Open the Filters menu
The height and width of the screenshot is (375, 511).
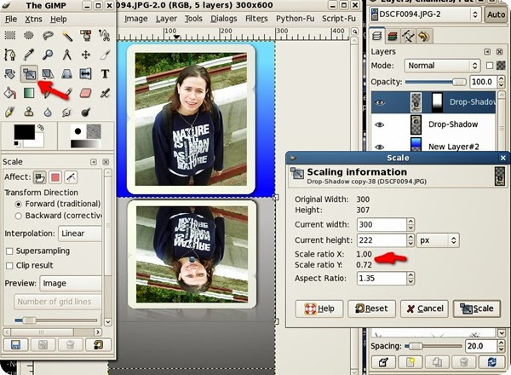[x=256, y=19]
